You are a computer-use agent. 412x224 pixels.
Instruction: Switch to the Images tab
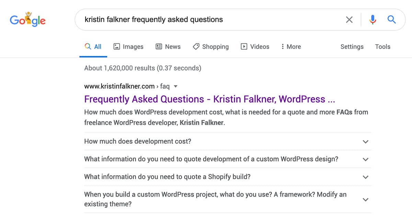pyautogui.click(x=128, y=47)
